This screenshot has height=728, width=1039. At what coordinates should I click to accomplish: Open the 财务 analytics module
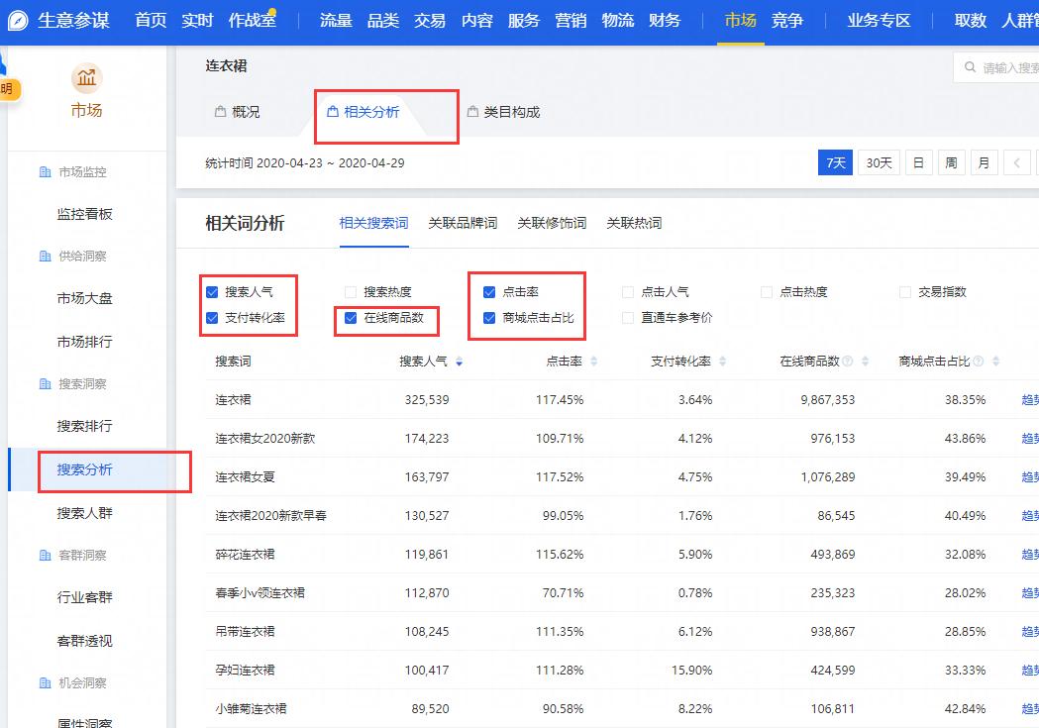tap(665, 19)
